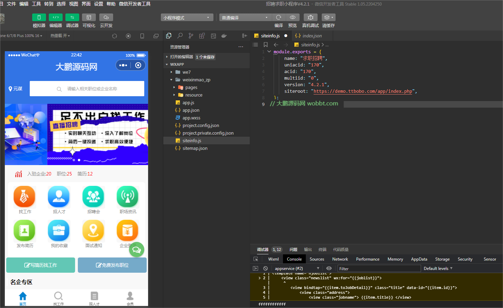Open the 工具 menu in menu bar
This screenshot has height=308, width=503.
[x=36, y=4]
